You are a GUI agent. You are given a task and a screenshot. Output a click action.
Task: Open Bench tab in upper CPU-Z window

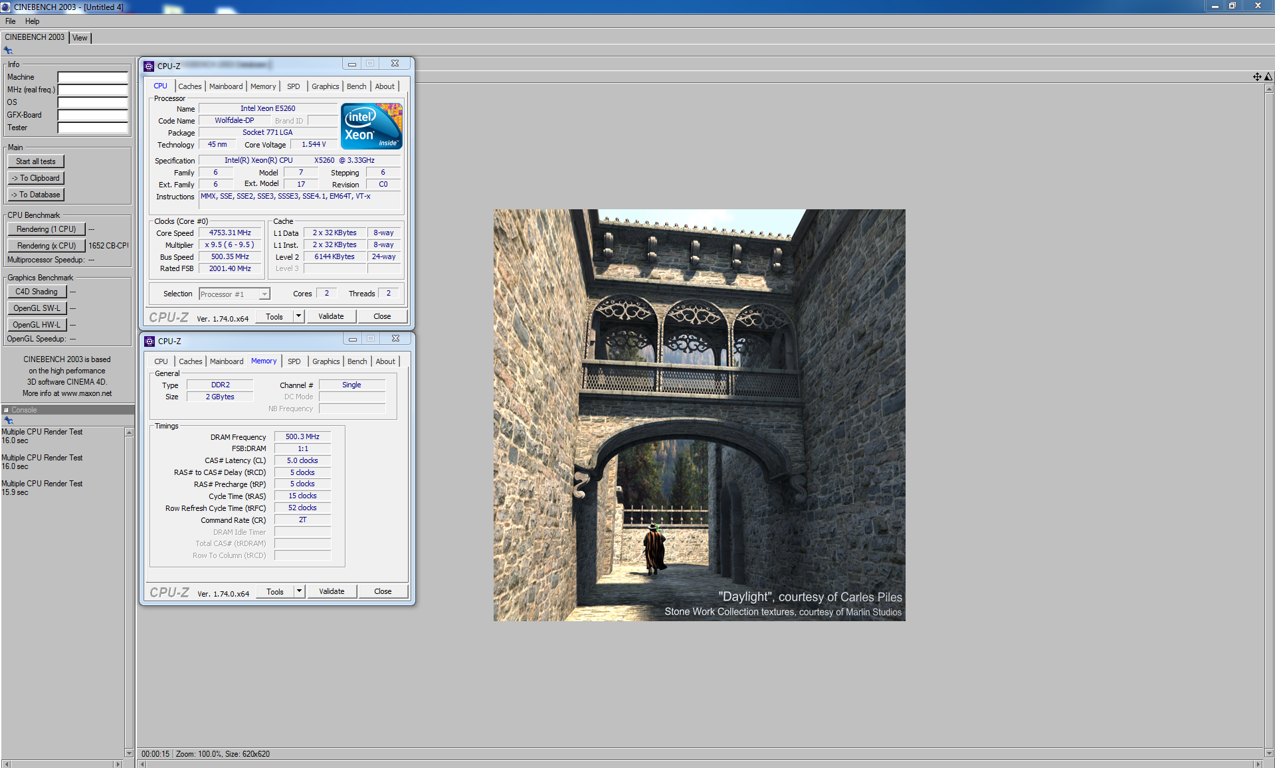coord(356,86)
